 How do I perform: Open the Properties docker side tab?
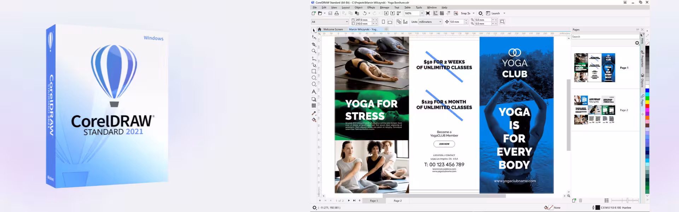[642, 59]
